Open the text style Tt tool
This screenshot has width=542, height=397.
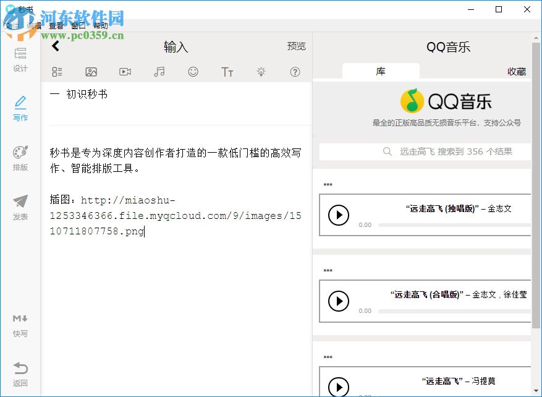pyautogui.click(x=227, y=72)
